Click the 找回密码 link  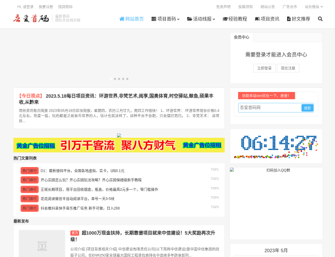[65, 7]
